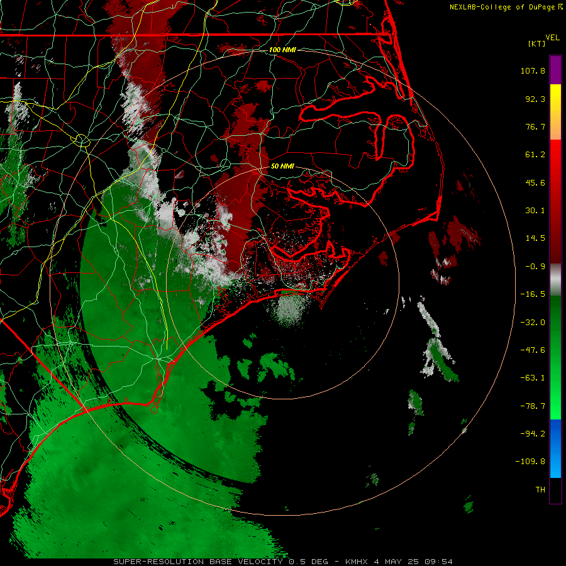Pick the purple segment of velocity color bar

point(555,70)
